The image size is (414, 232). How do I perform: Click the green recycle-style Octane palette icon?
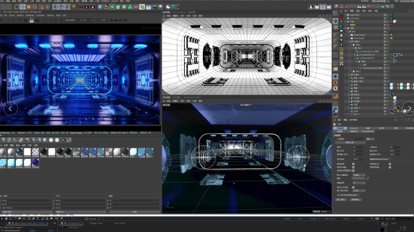[341, 50]
